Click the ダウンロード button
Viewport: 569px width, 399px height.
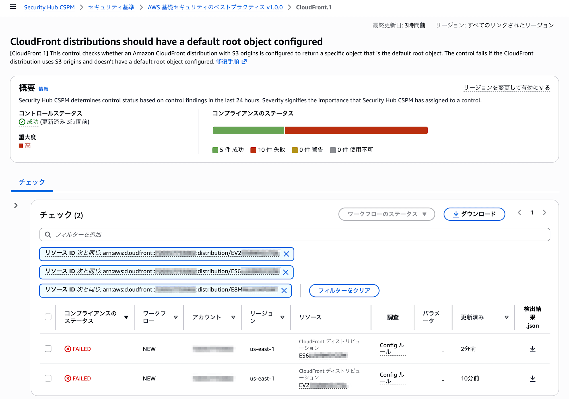point(474,214)
